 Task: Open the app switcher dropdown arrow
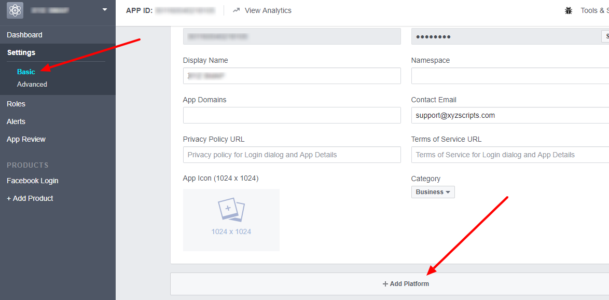[x=105, y=9]
